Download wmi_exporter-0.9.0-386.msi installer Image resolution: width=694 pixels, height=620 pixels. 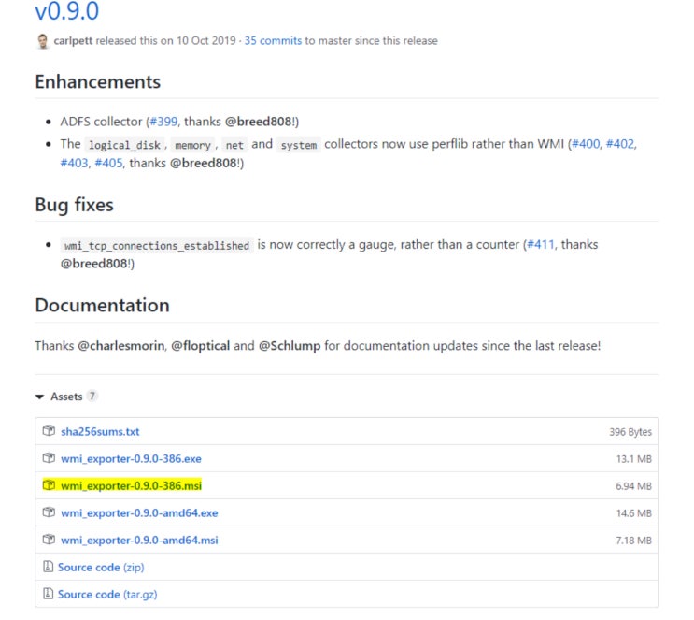tap(131, 486)
